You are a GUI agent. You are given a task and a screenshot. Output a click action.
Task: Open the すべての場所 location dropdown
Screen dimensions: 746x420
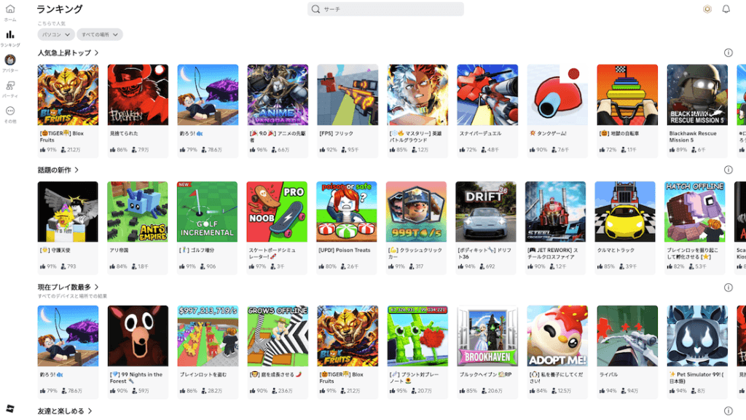[x=99, y=34]
